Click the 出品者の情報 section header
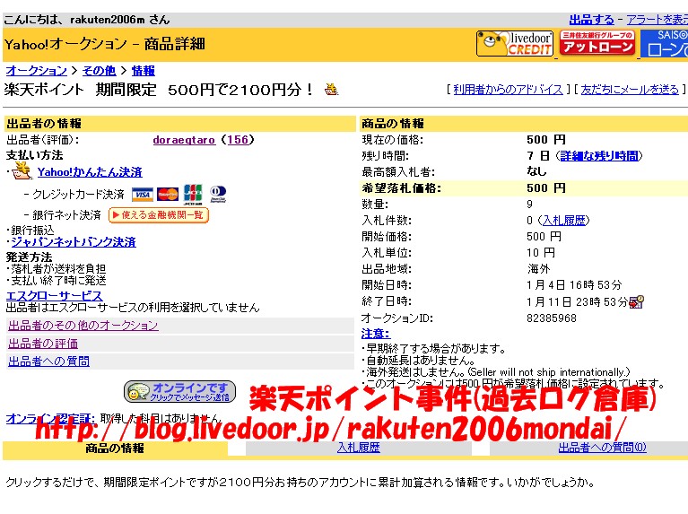 [x=179, y=124]
